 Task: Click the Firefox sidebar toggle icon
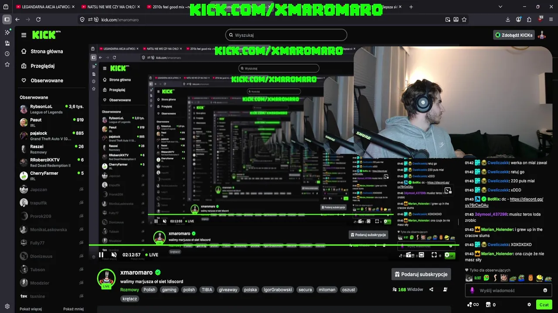tap(7, 20)
